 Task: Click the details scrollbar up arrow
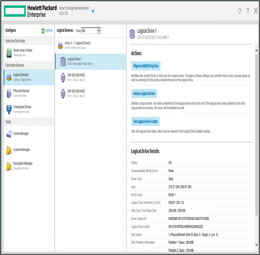tap(256, 51)
